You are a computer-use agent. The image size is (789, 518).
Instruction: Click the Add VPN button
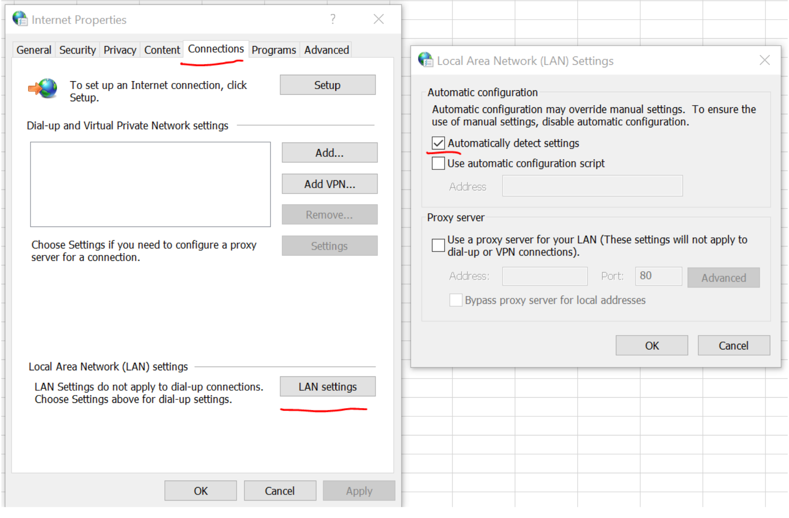[x=329, y=184]
